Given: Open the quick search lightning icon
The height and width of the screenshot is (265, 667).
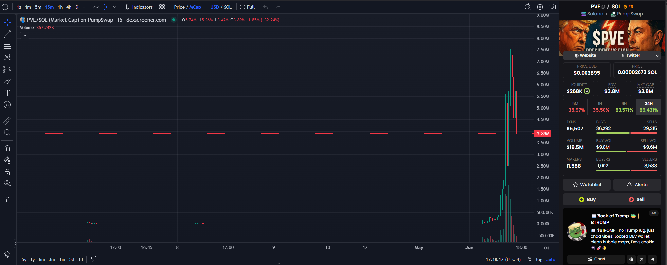Looking at the screenshot, I should tap(527, 7).
